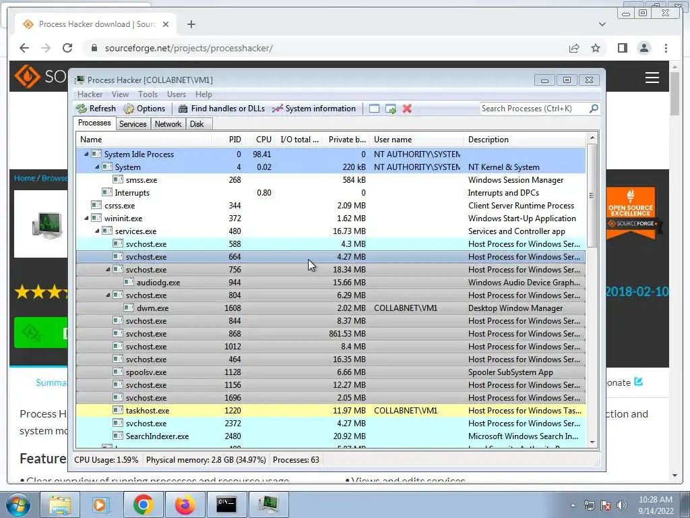This screenshot has height=518, width=690.
Task: Select the audiodg.exe process icon
Action: tap(129, 282)
